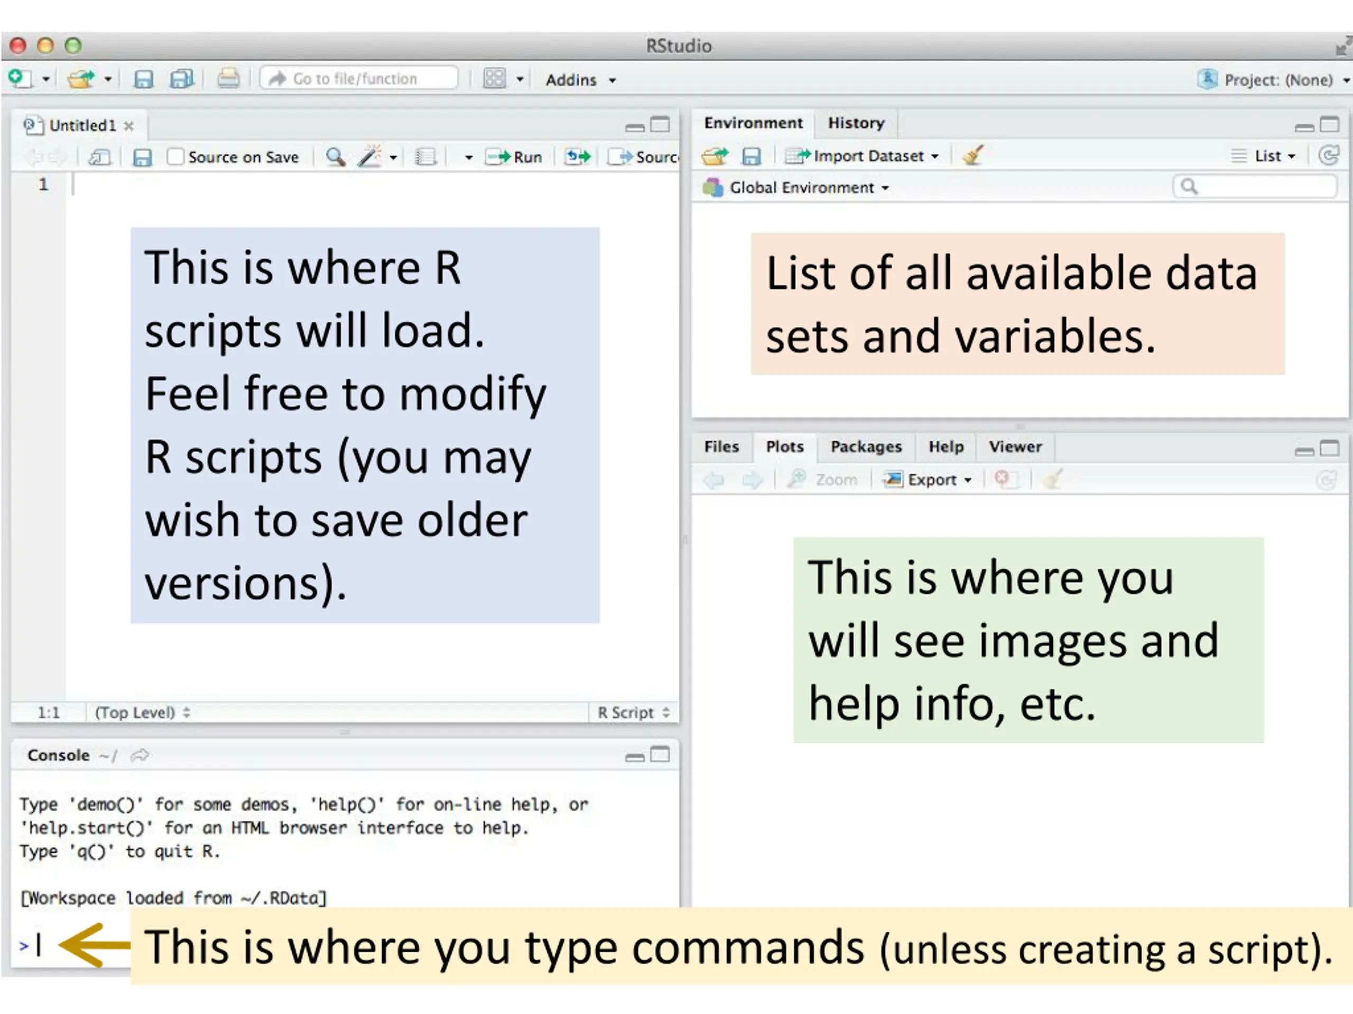The width and height of the screenshot is (1353, 1014).
Task: Click the Open File folder icon
Action: [x=81, y=79]
